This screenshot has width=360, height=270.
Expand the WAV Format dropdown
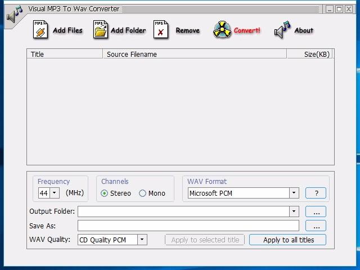[x=294, y=193]
